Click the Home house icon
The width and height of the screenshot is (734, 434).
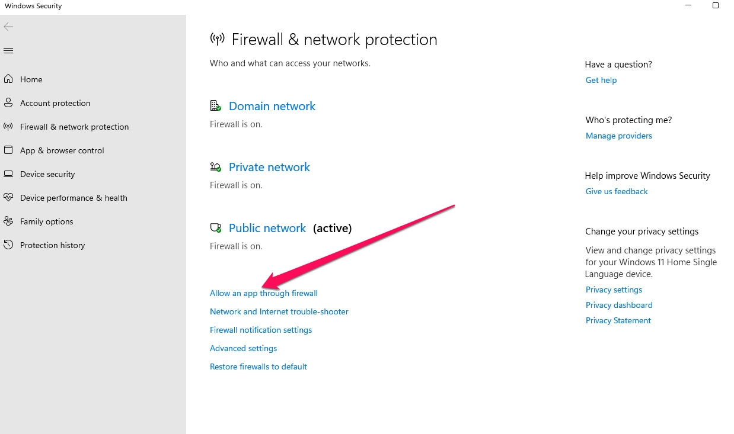click(8, 79)
